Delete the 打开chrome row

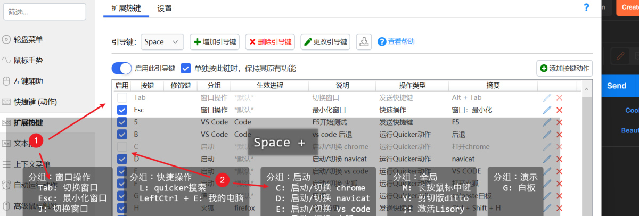(x=559, y=146)
